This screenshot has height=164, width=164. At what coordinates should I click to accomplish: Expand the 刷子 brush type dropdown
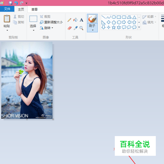(x=92, y=30)
